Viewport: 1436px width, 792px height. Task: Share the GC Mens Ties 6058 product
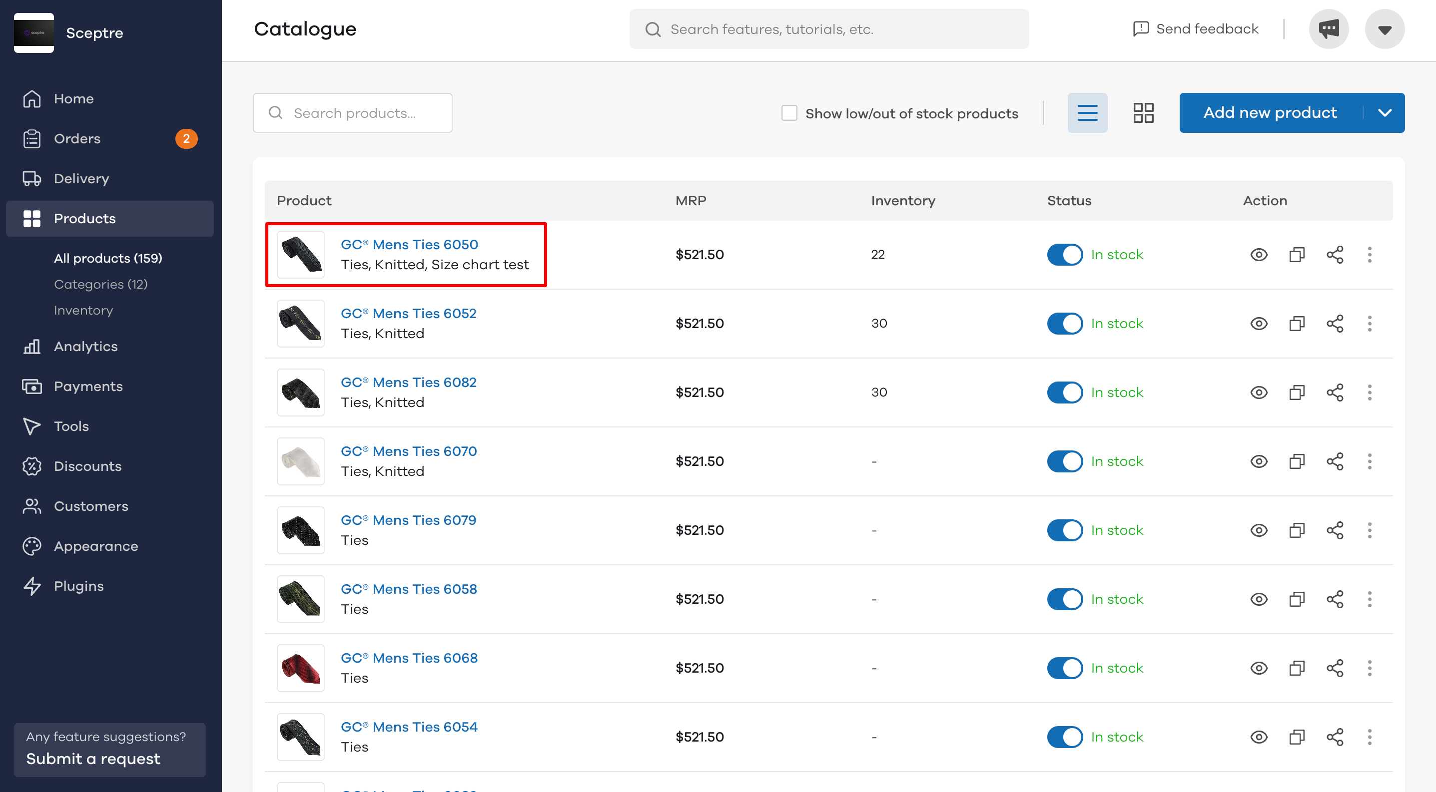(x=1335, y=599)
